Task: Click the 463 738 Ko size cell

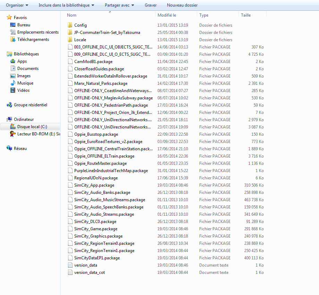Action: 254,200
